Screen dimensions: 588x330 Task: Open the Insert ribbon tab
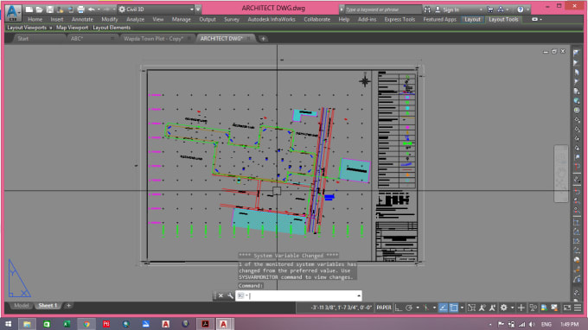[x=57, y=19]
